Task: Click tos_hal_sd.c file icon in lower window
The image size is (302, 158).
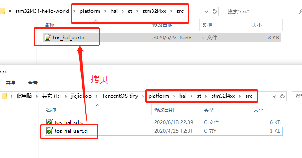Action: pos(49,122)
